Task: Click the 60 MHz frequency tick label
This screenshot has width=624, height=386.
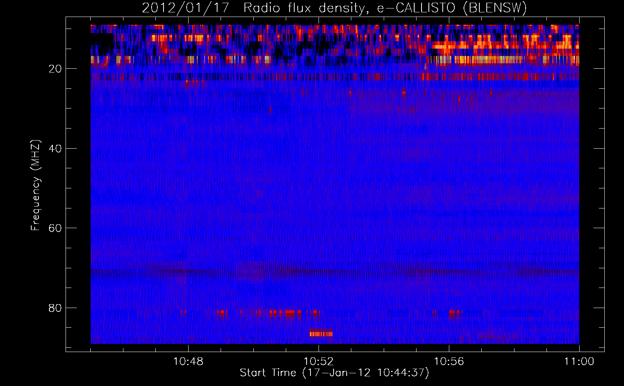Action: (55, 228)
